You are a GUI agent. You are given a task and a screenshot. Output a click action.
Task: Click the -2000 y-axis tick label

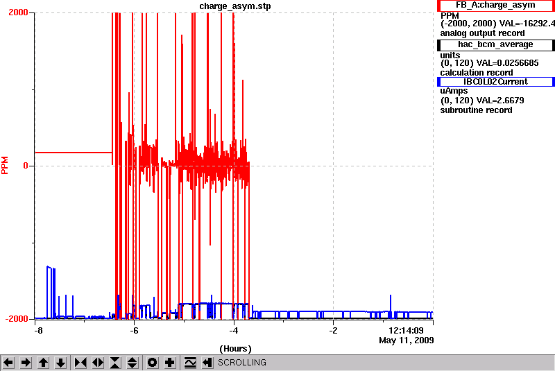pyautogui.click(x=16, y=318)
